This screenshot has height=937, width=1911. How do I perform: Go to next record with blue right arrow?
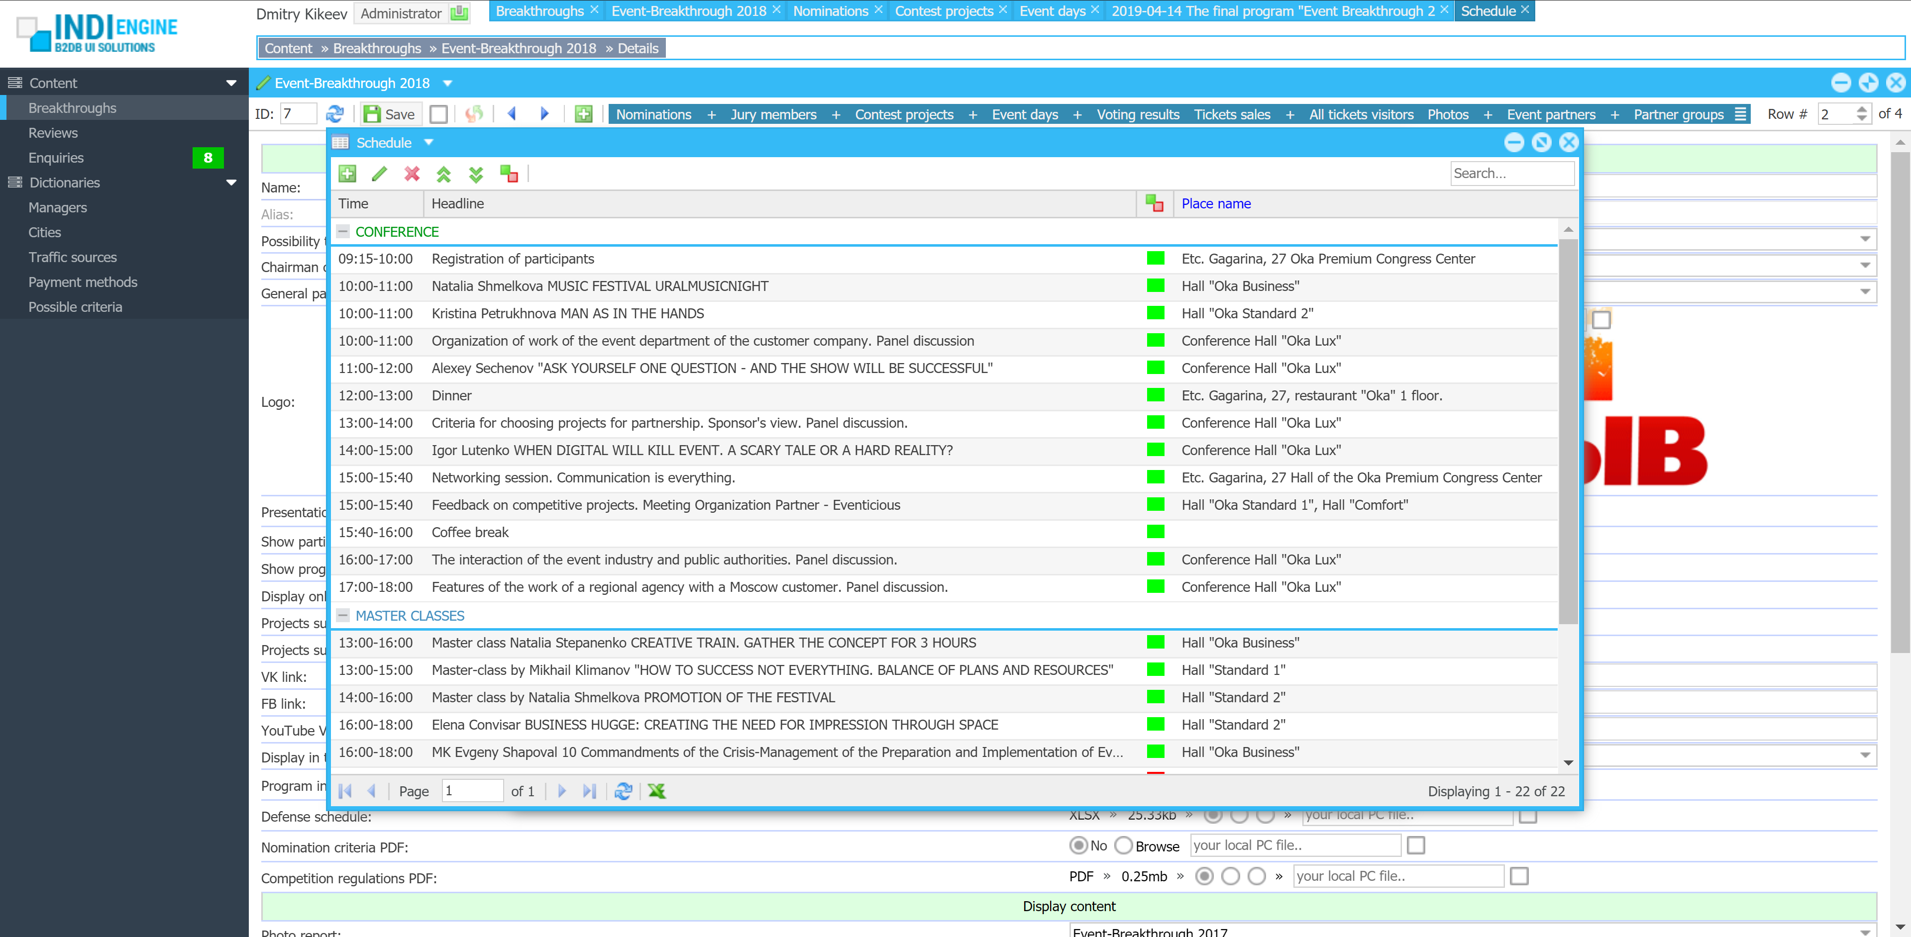pos(544,113)
